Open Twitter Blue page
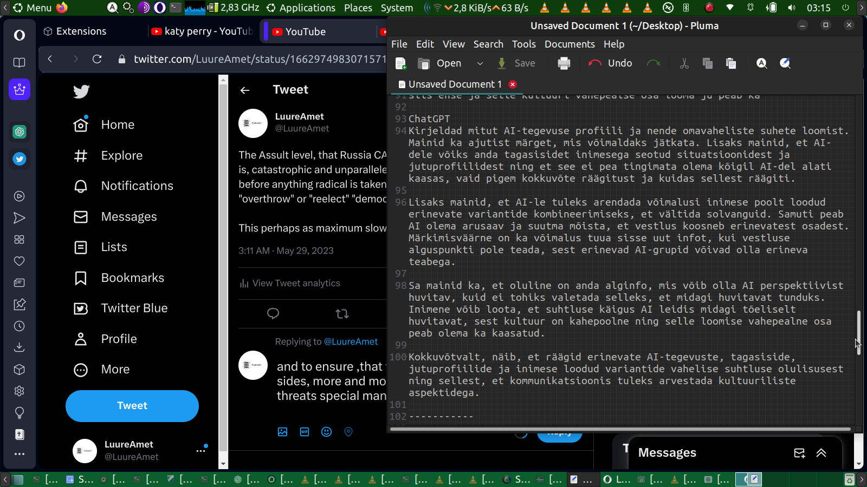The height and width of the screenshot is (487, 867). [121, 308]
